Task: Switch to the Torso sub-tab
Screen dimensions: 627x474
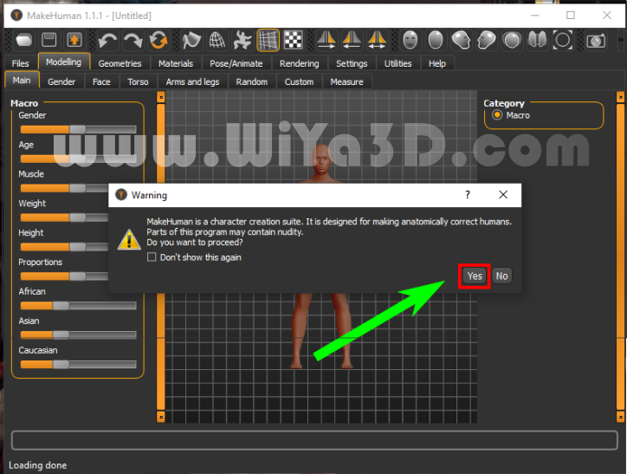Action: click(138, 81)
